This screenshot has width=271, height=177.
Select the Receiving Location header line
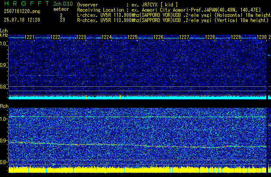(x=169, y=10)
